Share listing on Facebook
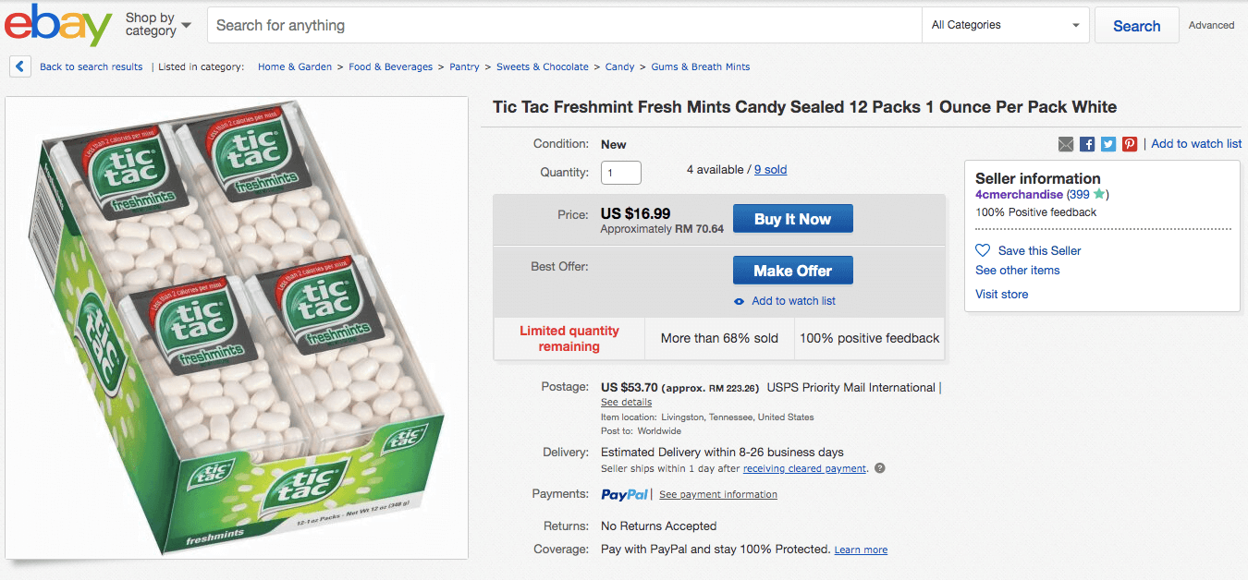 [1087, 144]
